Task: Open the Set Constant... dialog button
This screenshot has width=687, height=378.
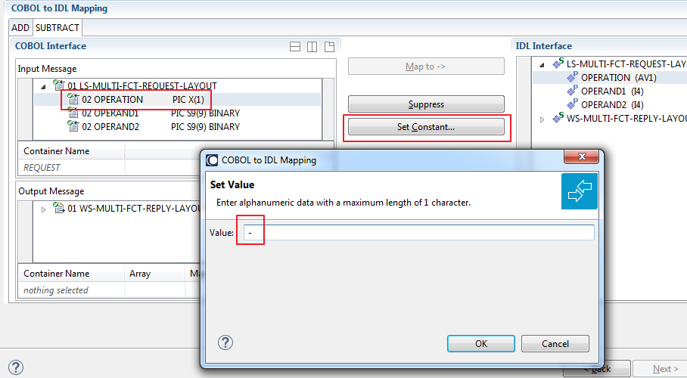Action: pos(426,127)
